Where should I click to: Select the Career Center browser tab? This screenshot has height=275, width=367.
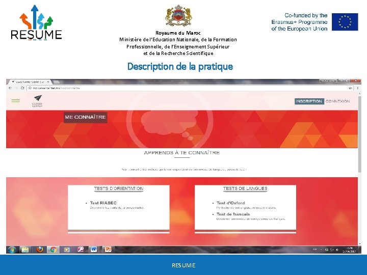(29, 82)
